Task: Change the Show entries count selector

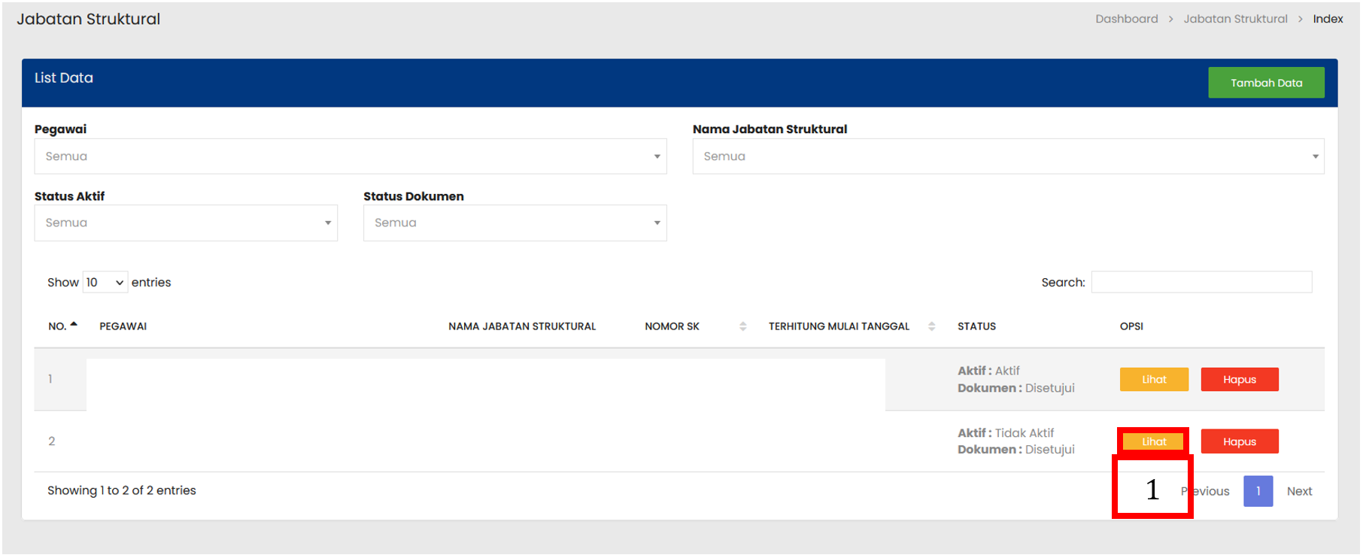Action: (x=105, y=283)
